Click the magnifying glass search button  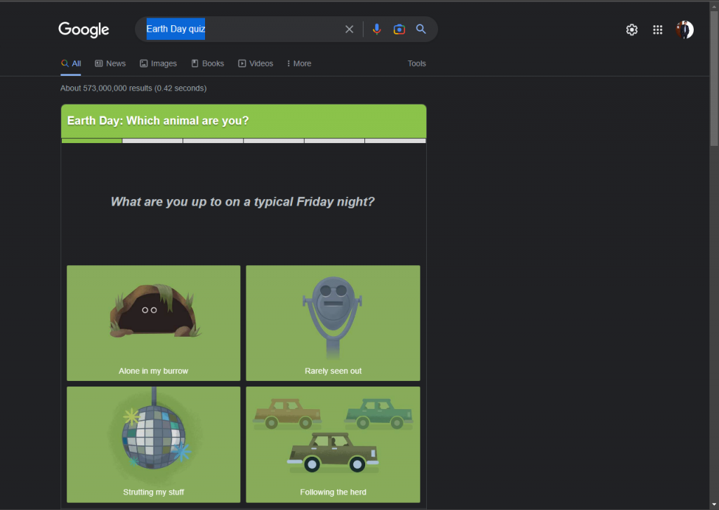point(421,29)
